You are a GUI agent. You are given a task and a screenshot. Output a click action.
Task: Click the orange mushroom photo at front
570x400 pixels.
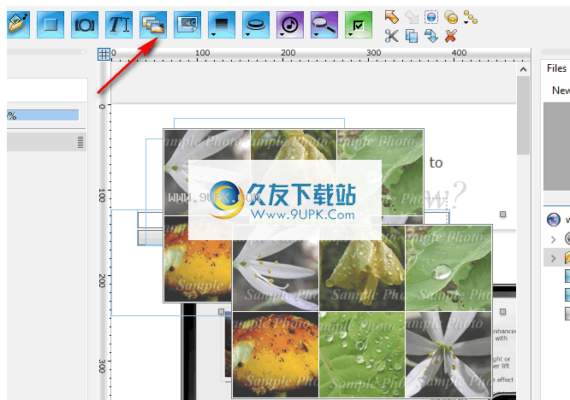276,354
